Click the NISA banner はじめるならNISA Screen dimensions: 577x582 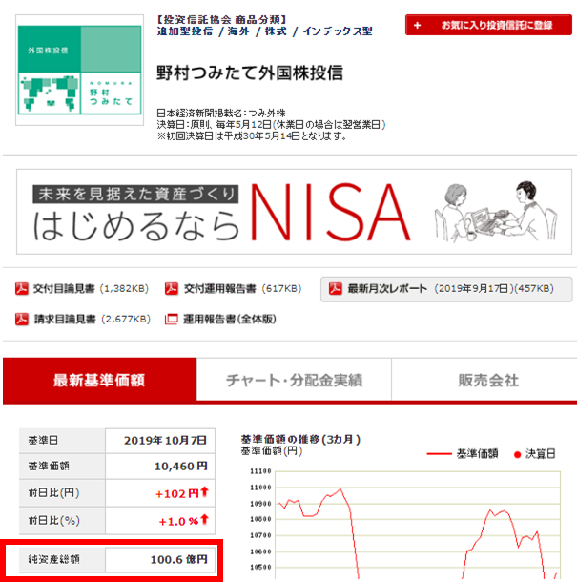pos(294,212)
